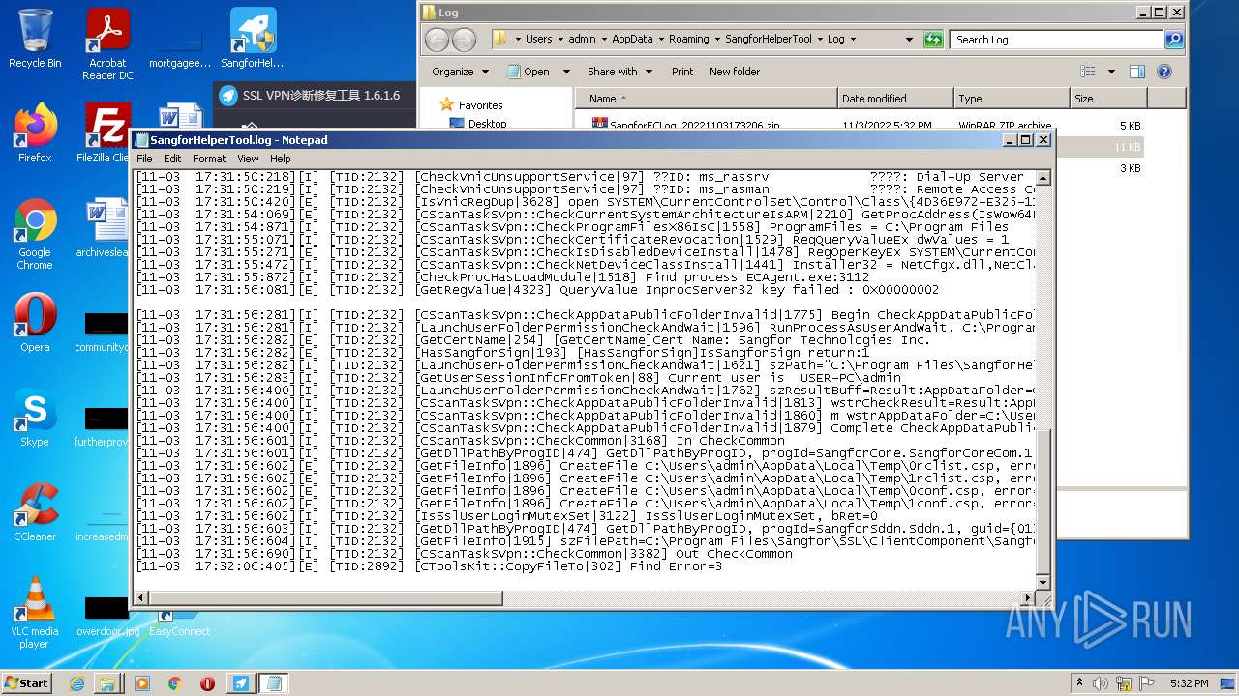The height and width of the screenshot is (696, 1239).
Task: Click Opera icon in taskbar
Action: point(207,683)
